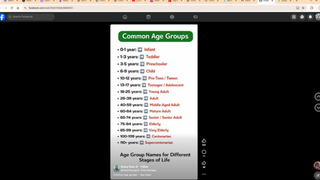
Task: Open the Facebook Home icon
Action: pyautogui.click(x=125, y=17)
